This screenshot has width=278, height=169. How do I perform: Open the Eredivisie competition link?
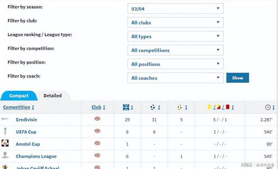(x=27, y=120)
